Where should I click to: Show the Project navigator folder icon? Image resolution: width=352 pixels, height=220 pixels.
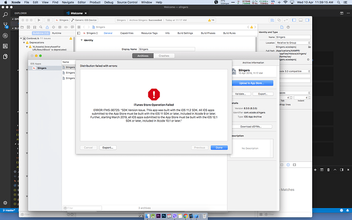22,27
